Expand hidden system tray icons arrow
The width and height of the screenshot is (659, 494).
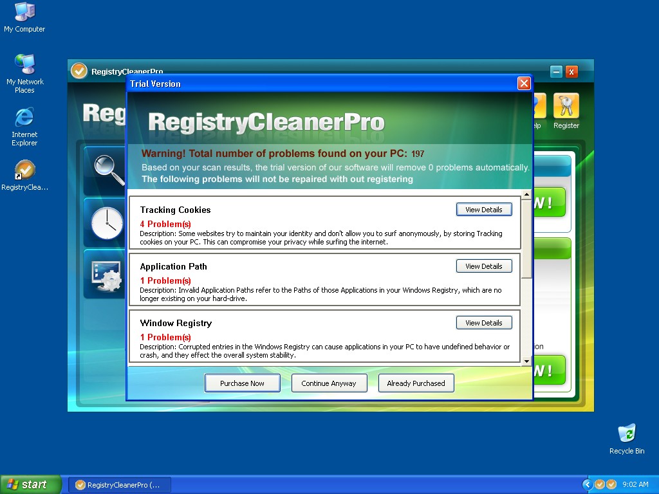tap(587, 484)
